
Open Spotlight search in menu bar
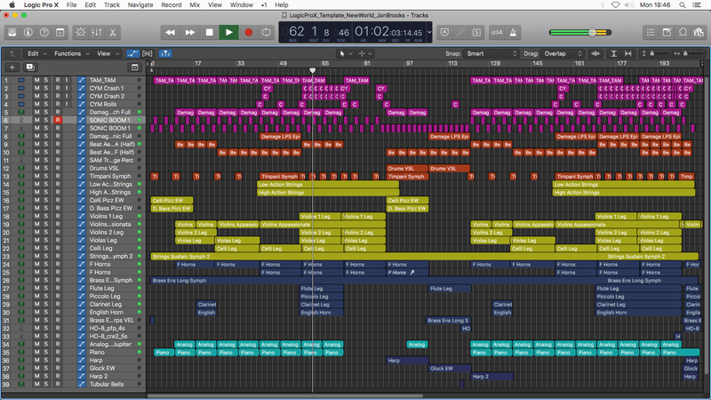[x=682, y=4]
